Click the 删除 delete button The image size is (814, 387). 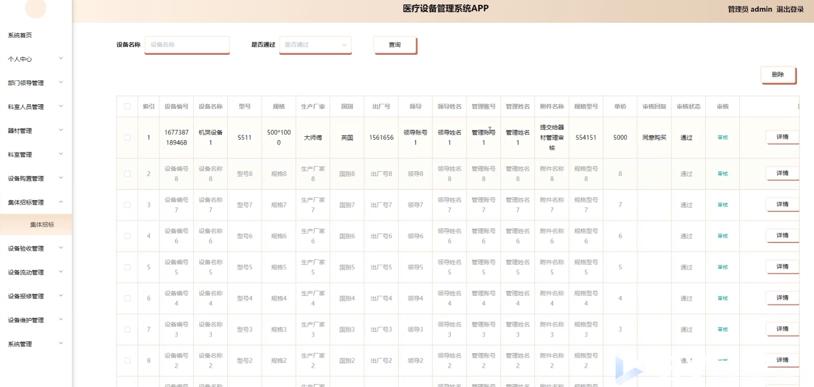[x=778, y=75]
